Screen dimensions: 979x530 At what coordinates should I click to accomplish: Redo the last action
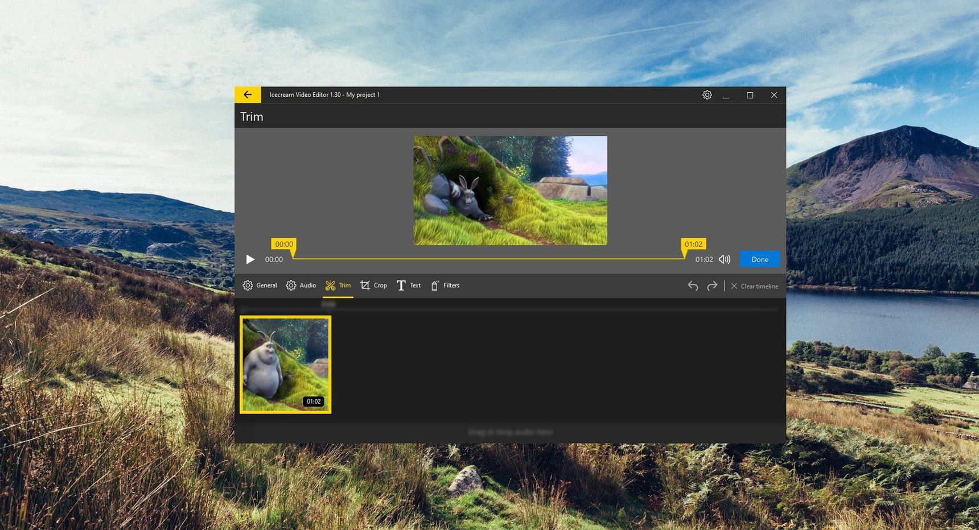click(x=712, y=286)
